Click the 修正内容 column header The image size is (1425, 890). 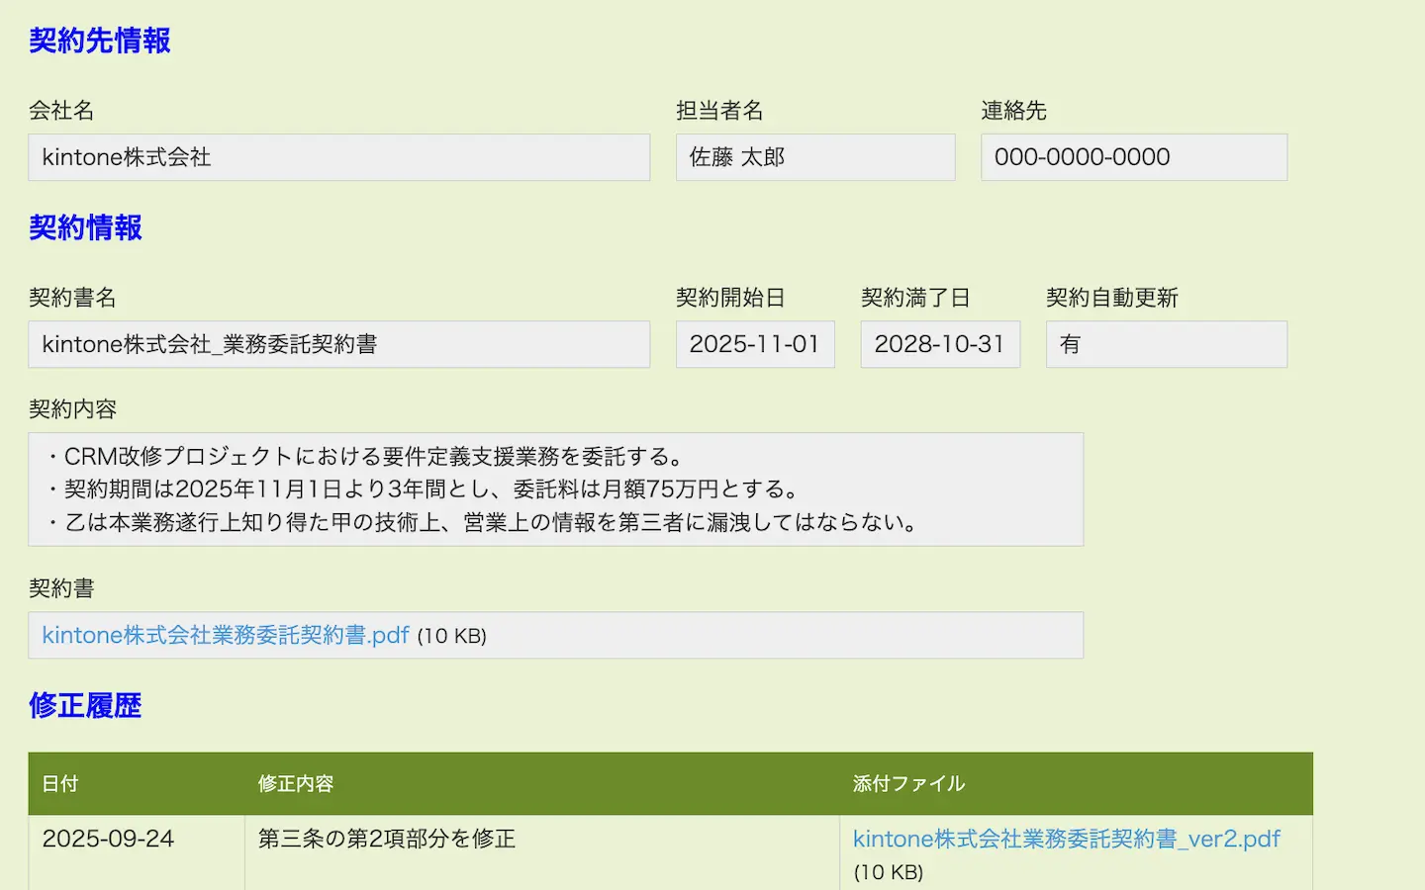[296, 783]
